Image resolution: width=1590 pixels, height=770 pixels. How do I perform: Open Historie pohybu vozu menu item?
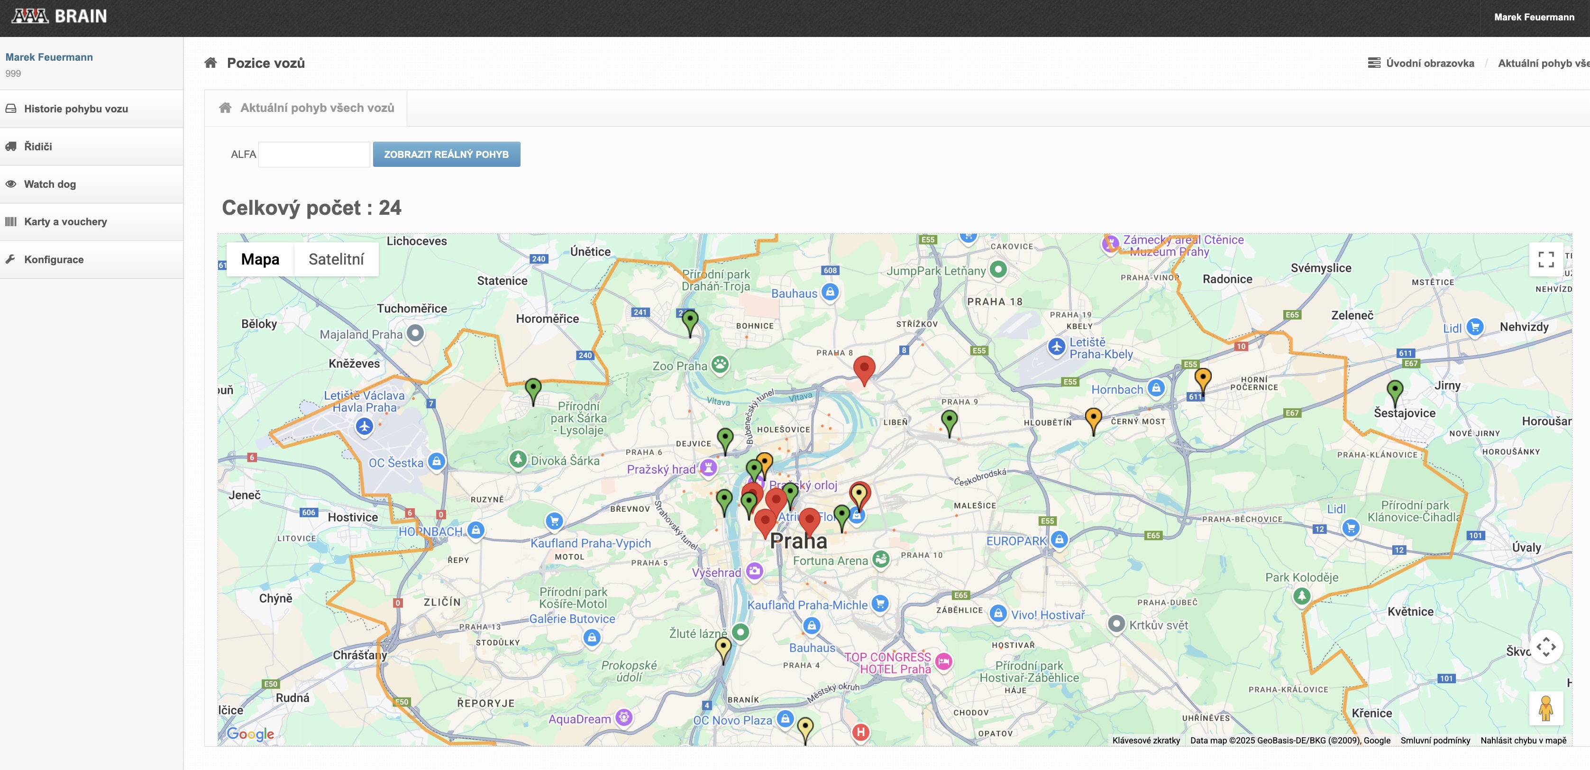click(x=91, y=109)
